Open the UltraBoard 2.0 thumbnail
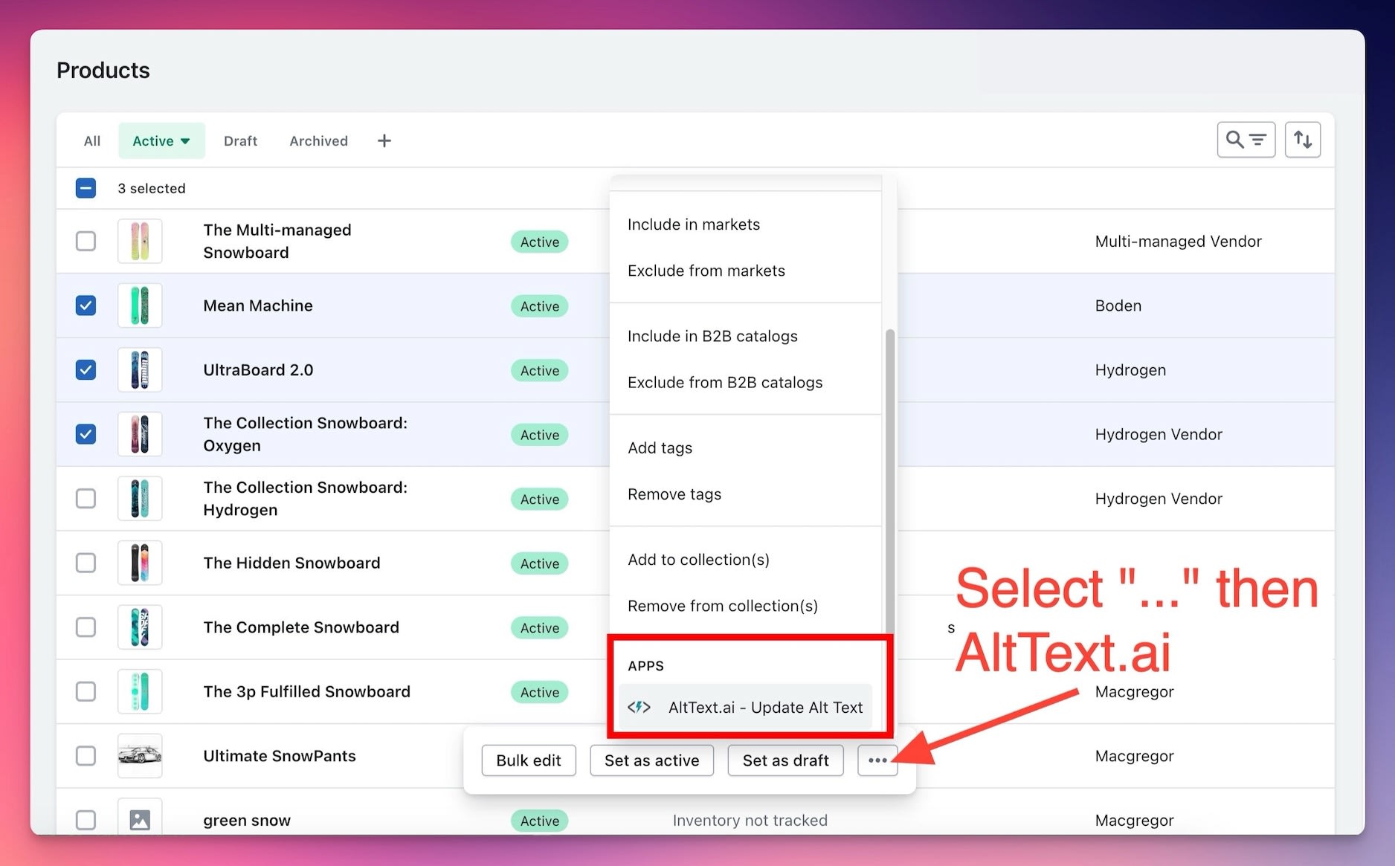The height and width of the screenshot is (866, 1395). (140, 370)
